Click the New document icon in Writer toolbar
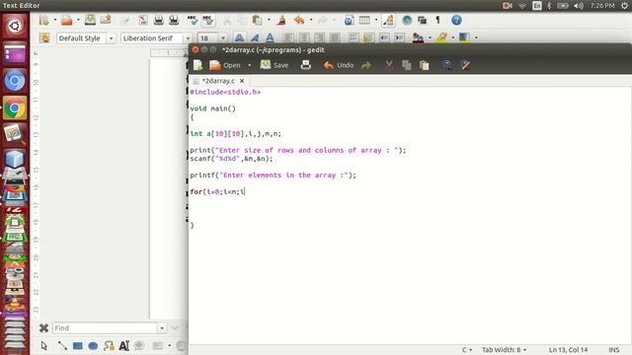Screen dimensions: 632x355 coord(44,20)
